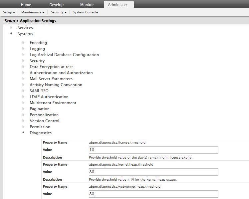Viewport: 249px width, 199px height.
Task: Expand the Encoding tree node arrow
Action: coord(23,43)
